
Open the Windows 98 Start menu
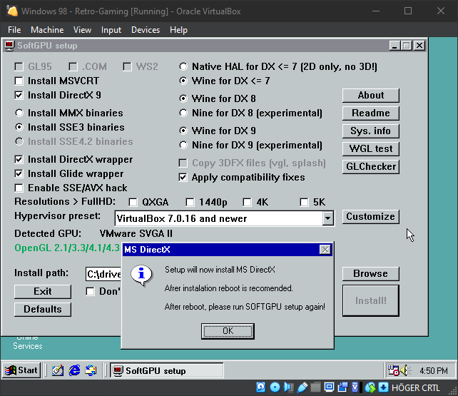pos(21,370)
